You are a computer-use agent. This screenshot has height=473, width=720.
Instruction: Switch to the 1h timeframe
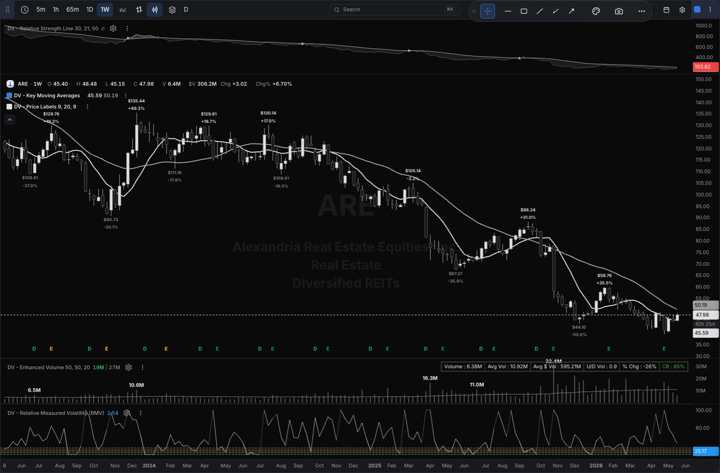tap(56, 9)
